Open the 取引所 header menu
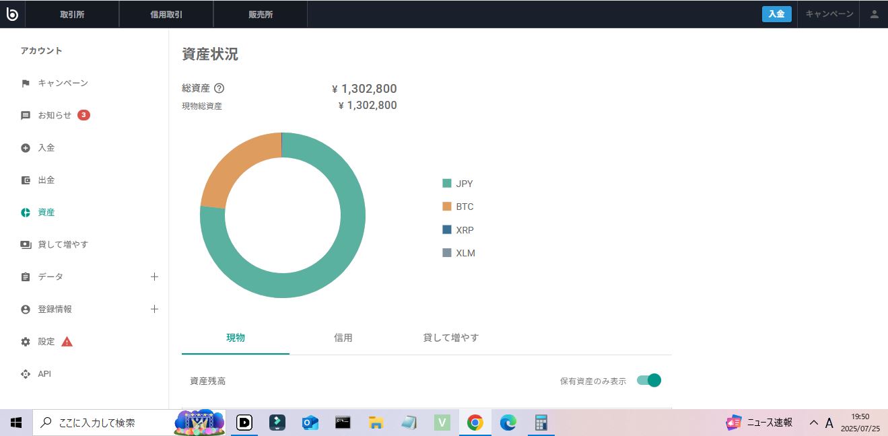Viewport: 888px width, 436px height. pyautogui.click(x=72, y=14)
